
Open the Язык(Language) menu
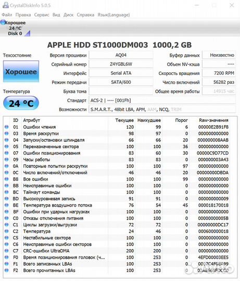(x=113, y=15)
